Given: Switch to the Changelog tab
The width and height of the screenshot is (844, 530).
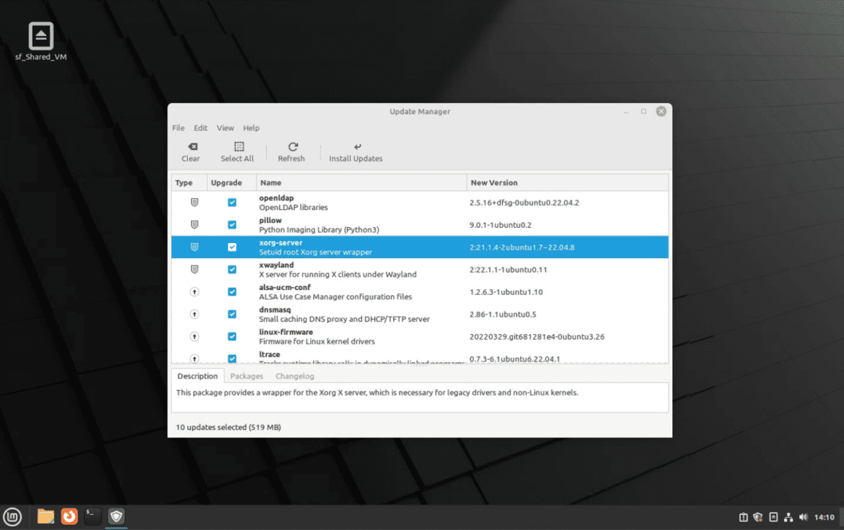Looking at the screenshot, I should tap(294, 376).
